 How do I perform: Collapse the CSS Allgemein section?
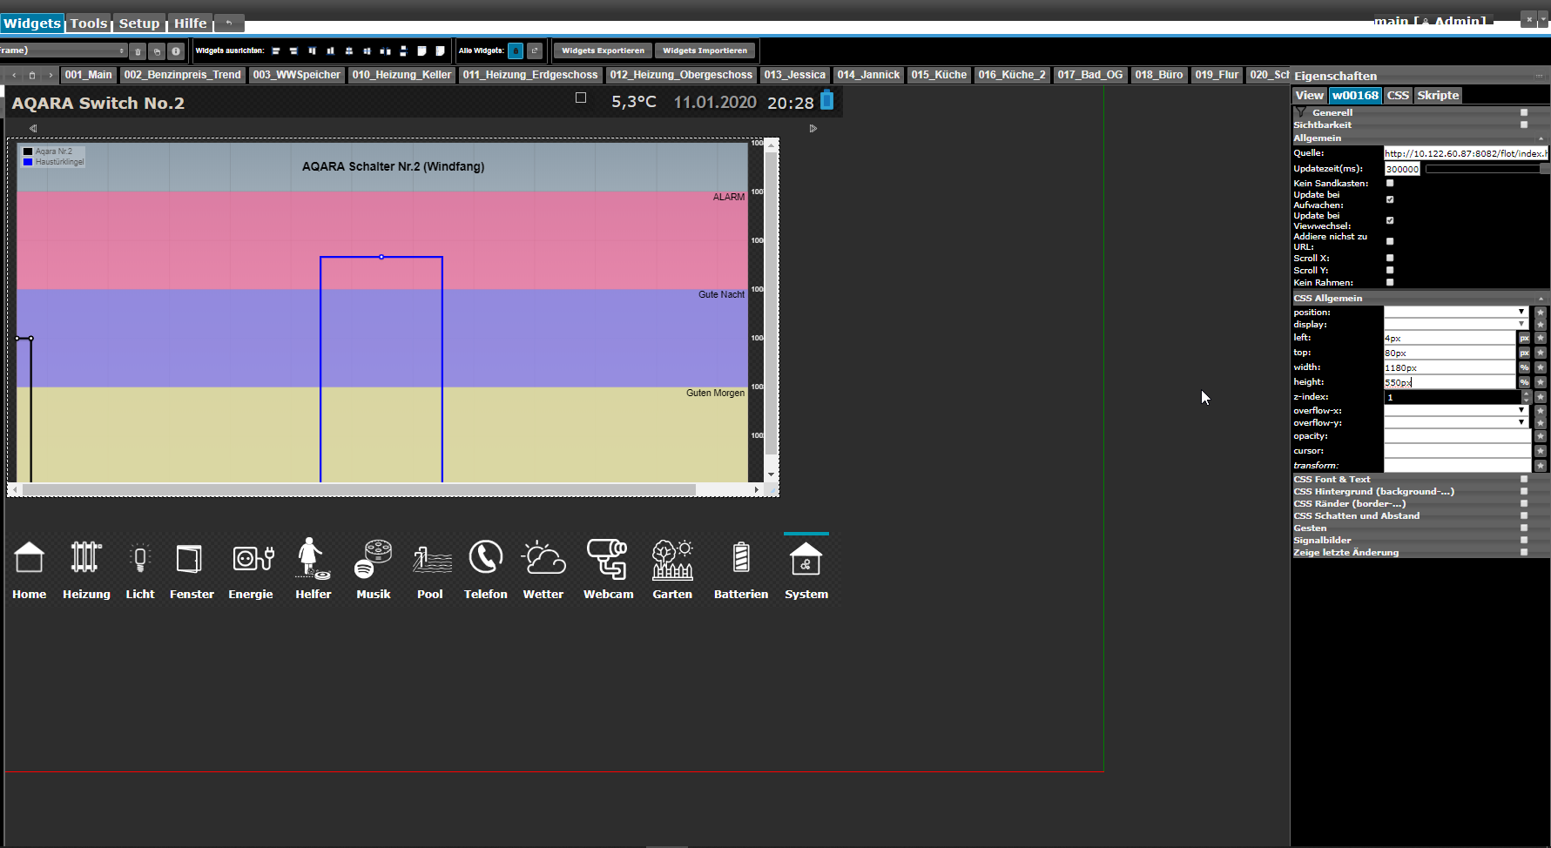click(x=1541, y=299)
